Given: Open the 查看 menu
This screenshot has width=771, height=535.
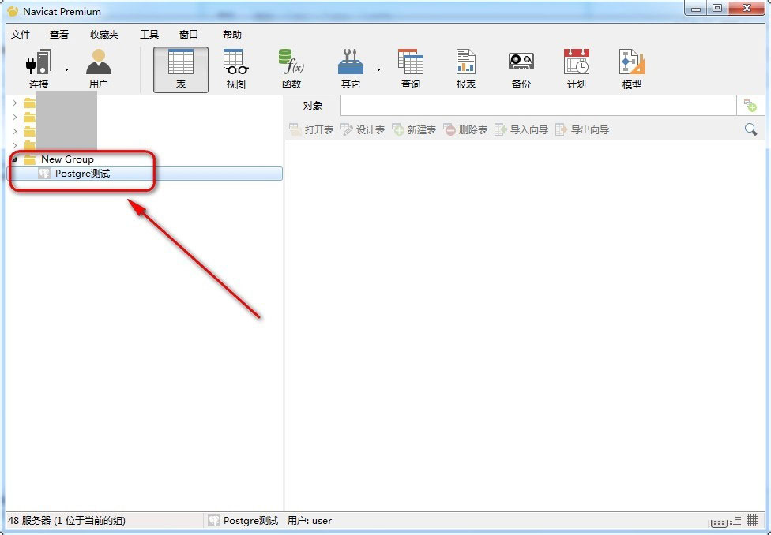Looking at the screenshot, I should coord(59,35).
